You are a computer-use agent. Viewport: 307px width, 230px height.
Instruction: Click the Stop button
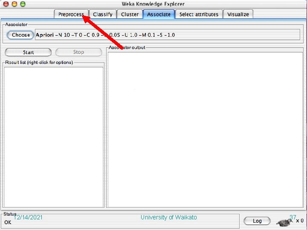pyautogui.click(x=78, y=52)
